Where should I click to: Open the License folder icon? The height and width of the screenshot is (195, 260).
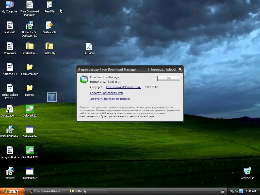coord(29,90)
